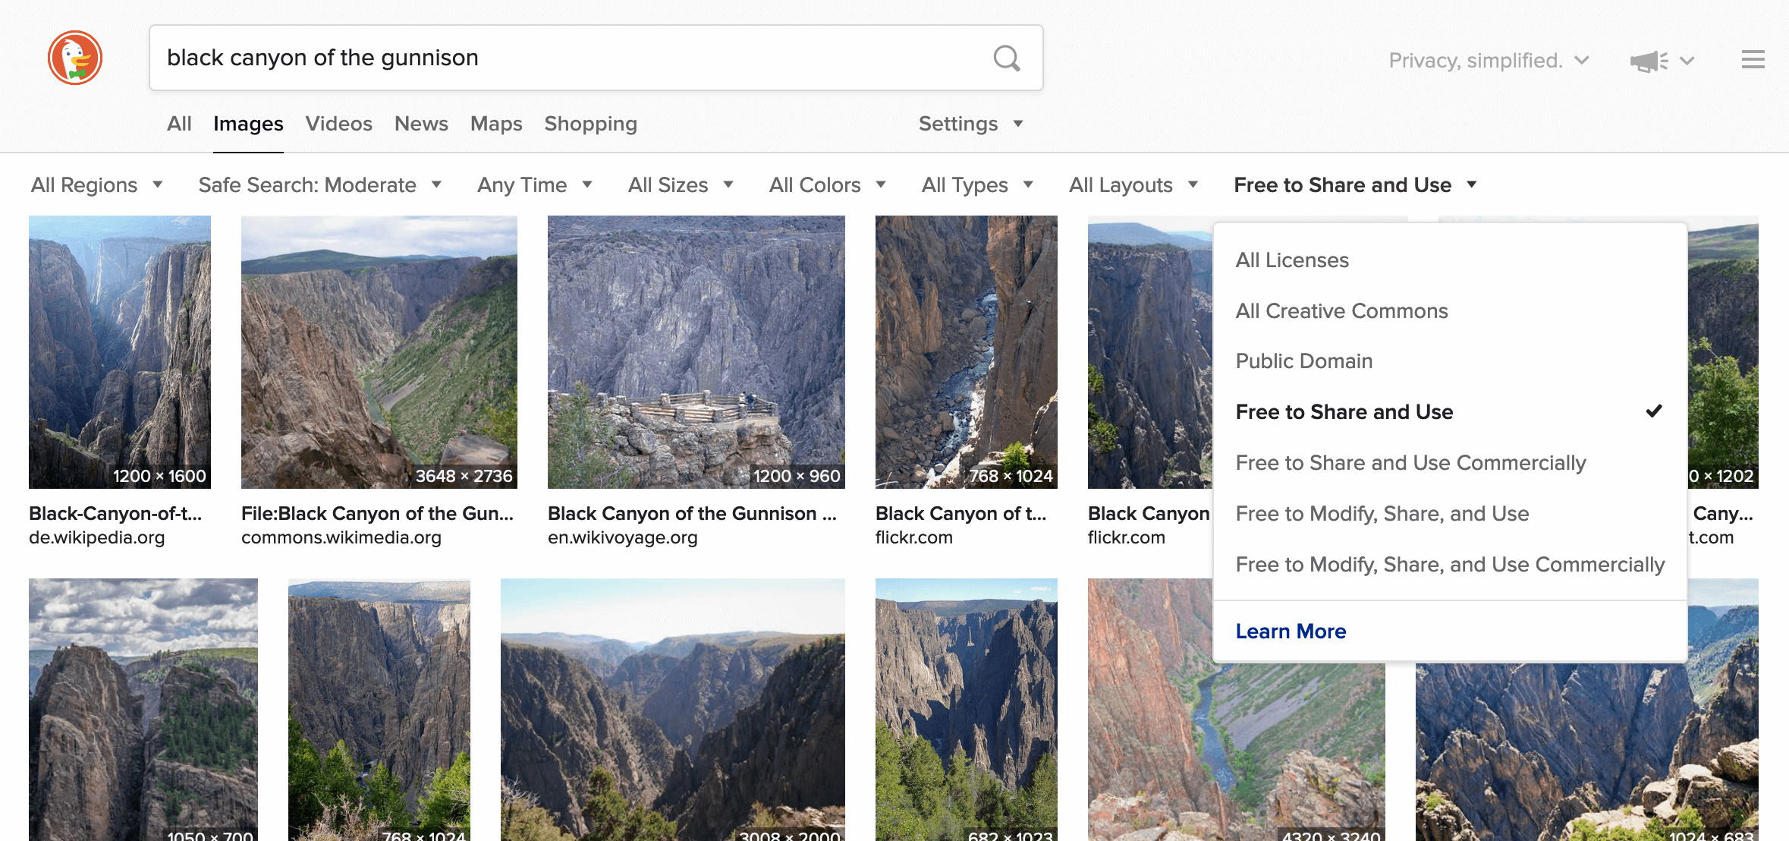Click the checkmark next to Free to Share

tap(1654, 411)
